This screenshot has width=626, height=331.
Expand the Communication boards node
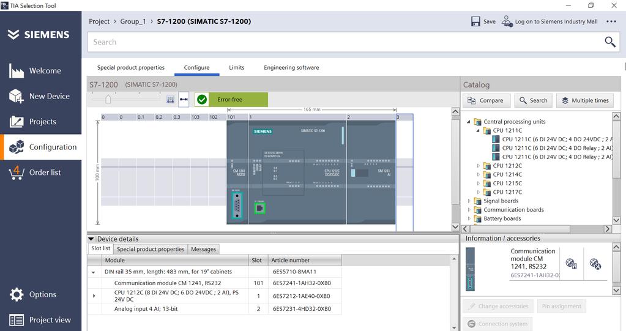pos(469,210)
